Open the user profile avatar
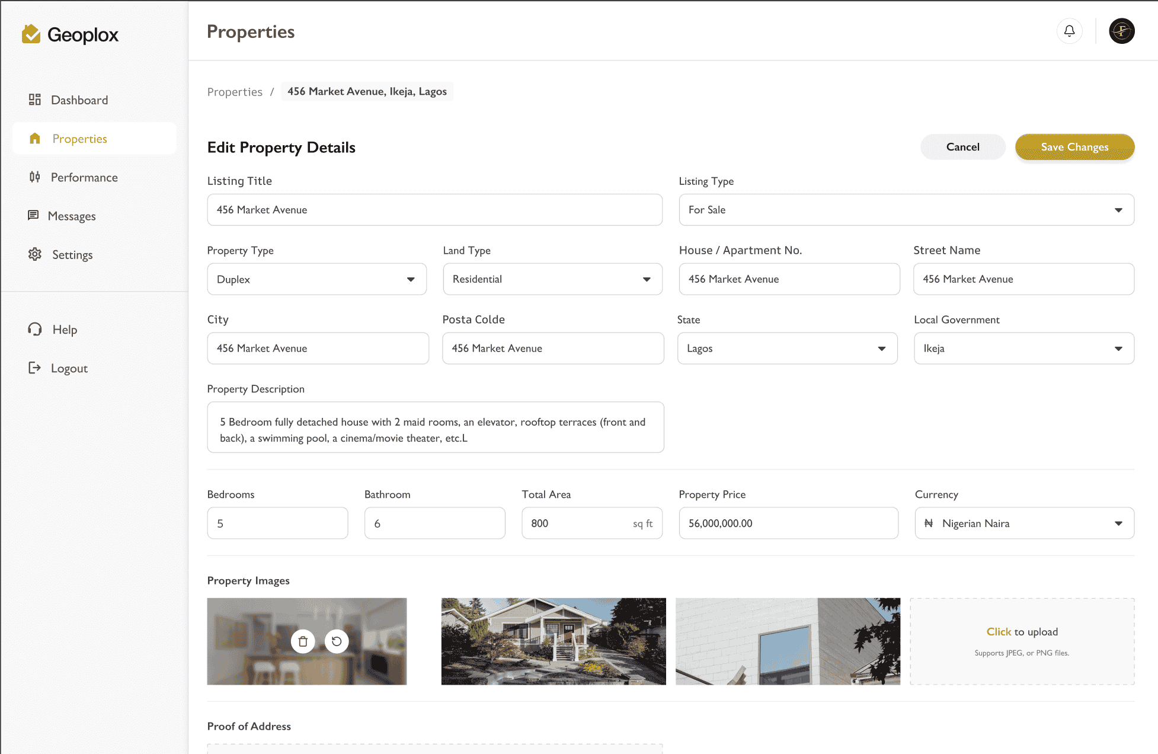This screenshot has height=754, width=1158. (x=1121, y=31)
